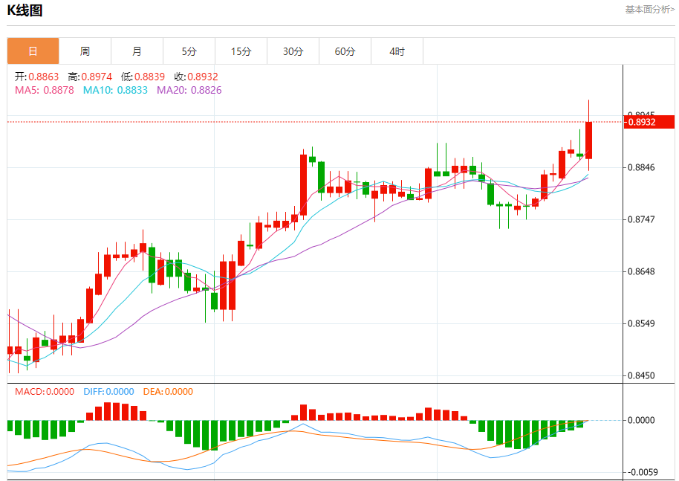
Task: Open the 4时 interval tab
Action: coord(397,51)
